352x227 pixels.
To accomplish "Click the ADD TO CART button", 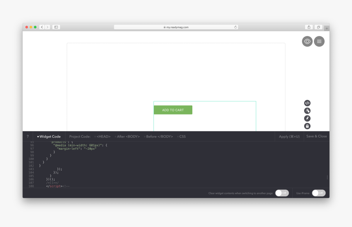I will coord(173,110).
